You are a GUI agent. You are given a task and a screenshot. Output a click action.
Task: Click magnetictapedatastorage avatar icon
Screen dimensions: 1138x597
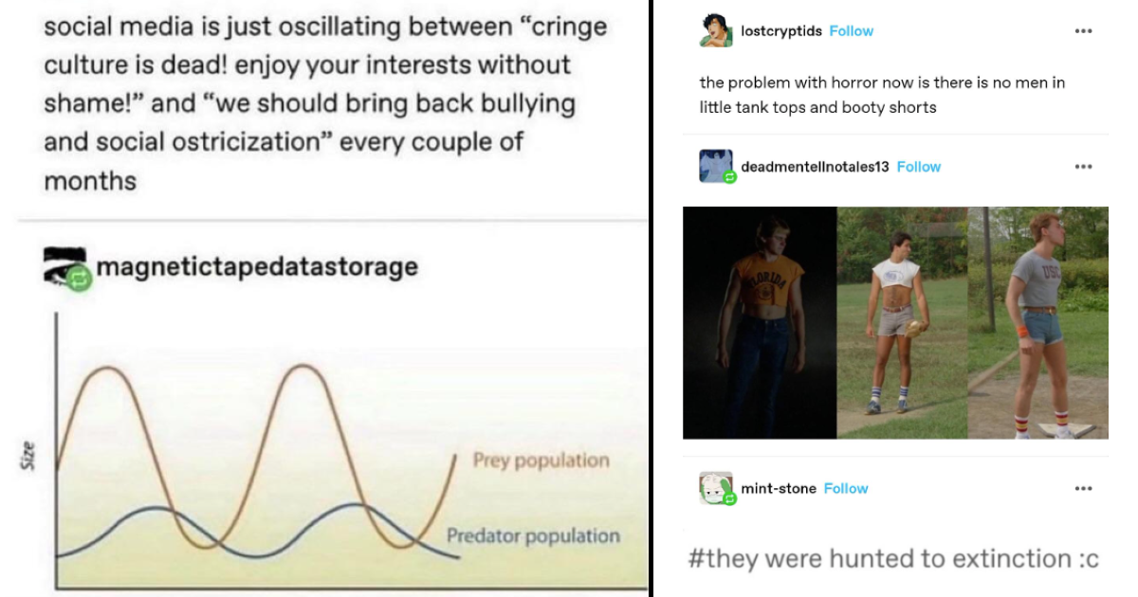point(66,266)
